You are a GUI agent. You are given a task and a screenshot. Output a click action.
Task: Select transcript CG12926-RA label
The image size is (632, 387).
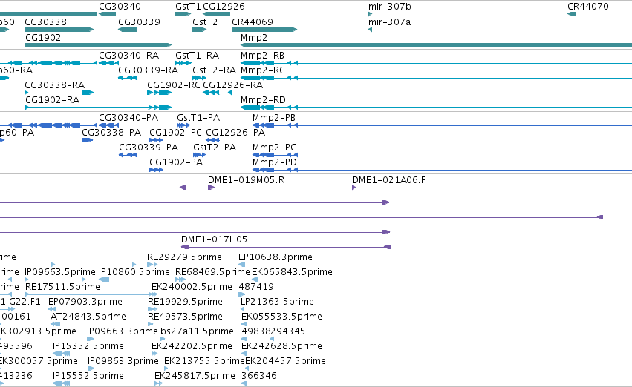(x=232, y=85)
